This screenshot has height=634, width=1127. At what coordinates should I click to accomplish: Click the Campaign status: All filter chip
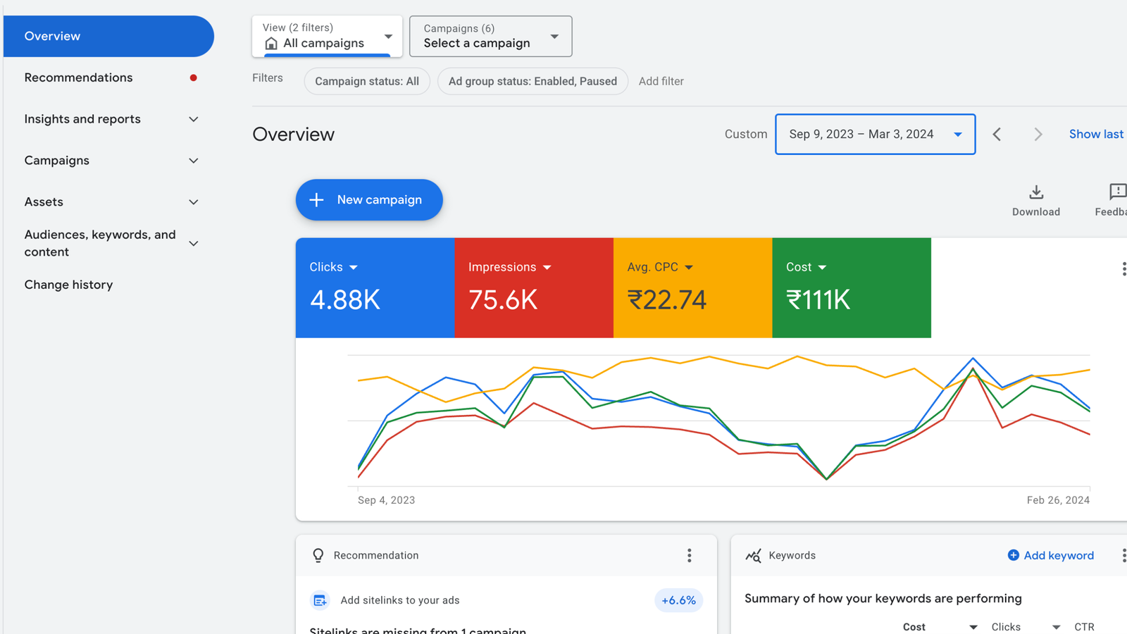(x=367, y=82)
